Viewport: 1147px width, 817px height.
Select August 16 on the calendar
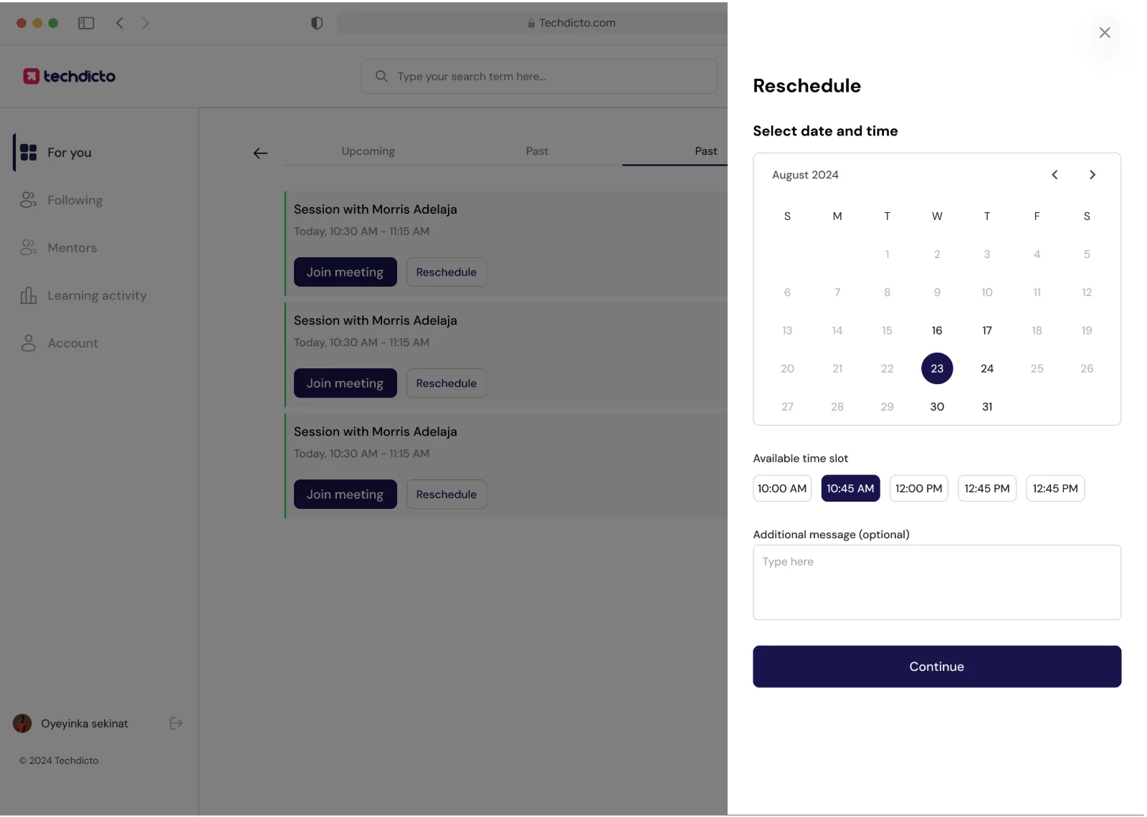[937, 330]
